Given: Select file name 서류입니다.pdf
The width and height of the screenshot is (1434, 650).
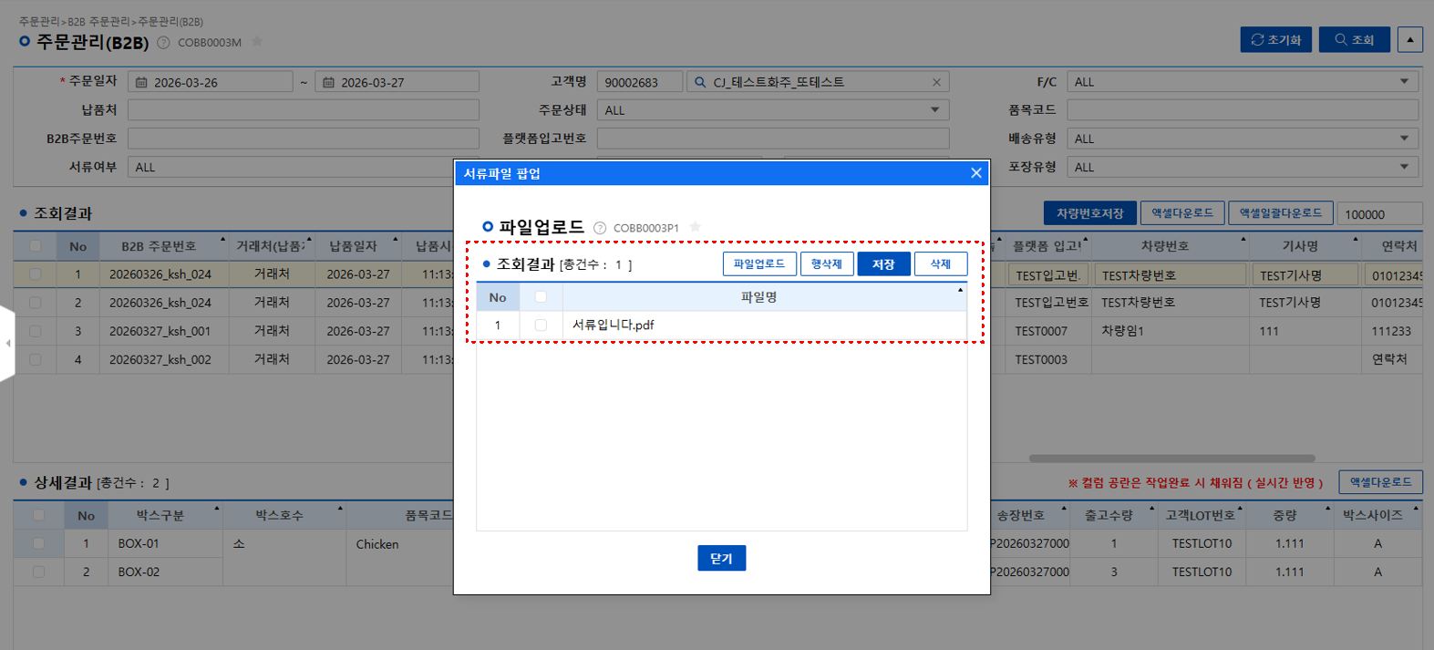Looking at the screenshot, I should point(613,325).
